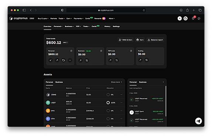Click the send arrow in Trading card
This screenshot has width=212, height=136.
pos(140,60)
